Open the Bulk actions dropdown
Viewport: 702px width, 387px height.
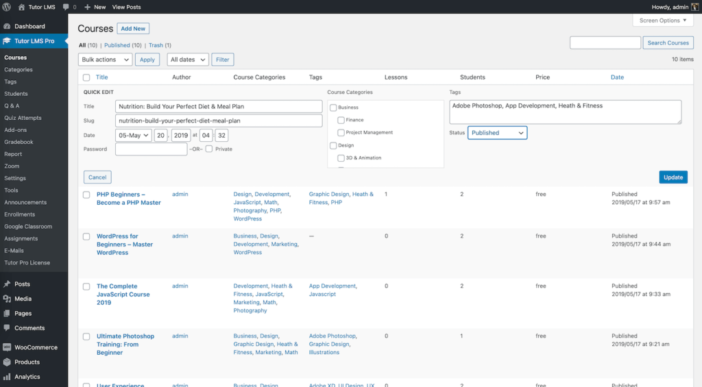[105, 60]
